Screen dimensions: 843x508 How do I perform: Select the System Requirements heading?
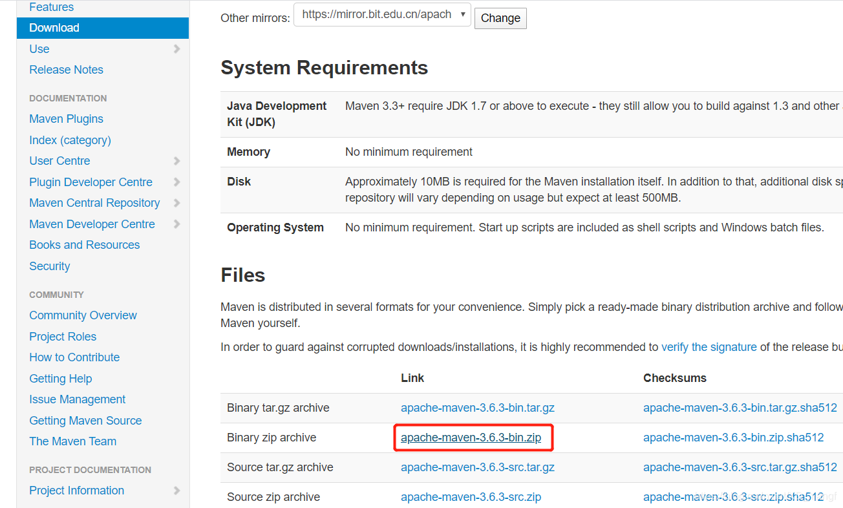(x=325, y=68)
